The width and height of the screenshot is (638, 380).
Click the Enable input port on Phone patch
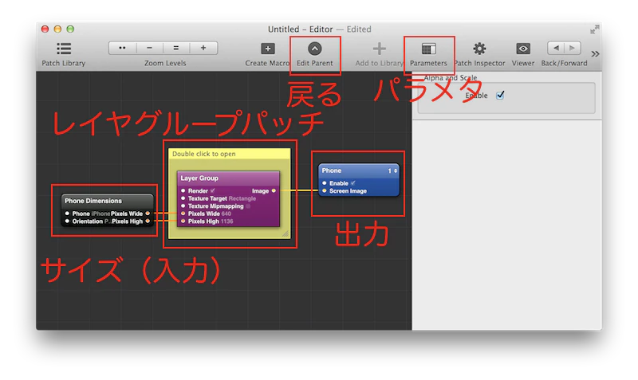325,183
